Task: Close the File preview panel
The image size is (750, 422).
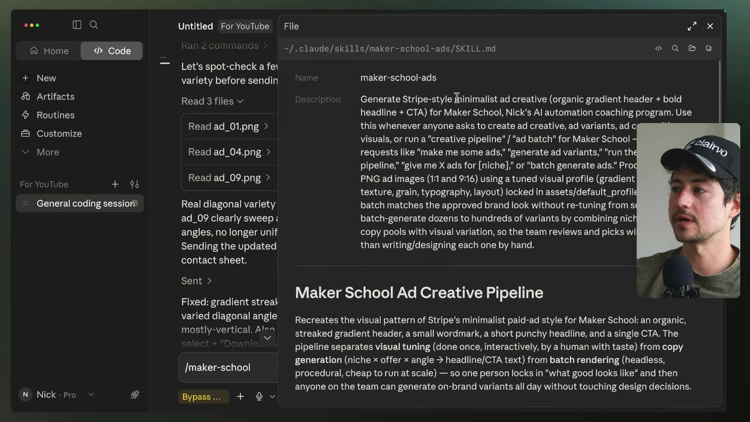Action: (710, 26)
